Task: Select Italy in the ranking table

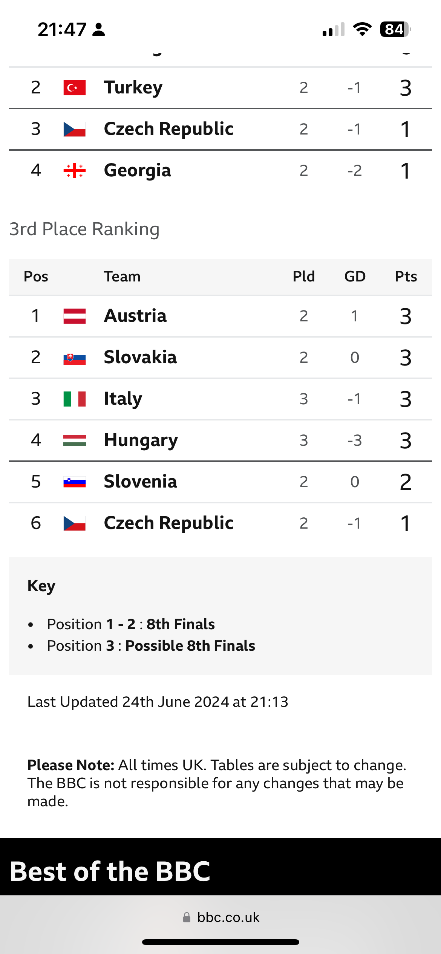Action: coord(123,399)
